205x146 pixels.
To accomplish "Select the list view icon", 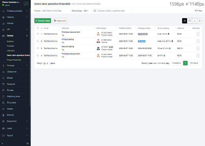I will coord(185,21).
